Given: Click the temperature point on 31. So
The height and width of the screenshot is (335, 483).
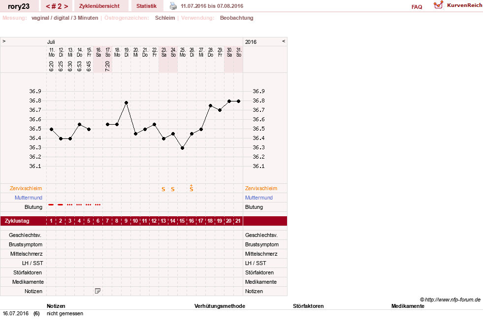Looking at the screenshot, I should [x=238, y=101].
